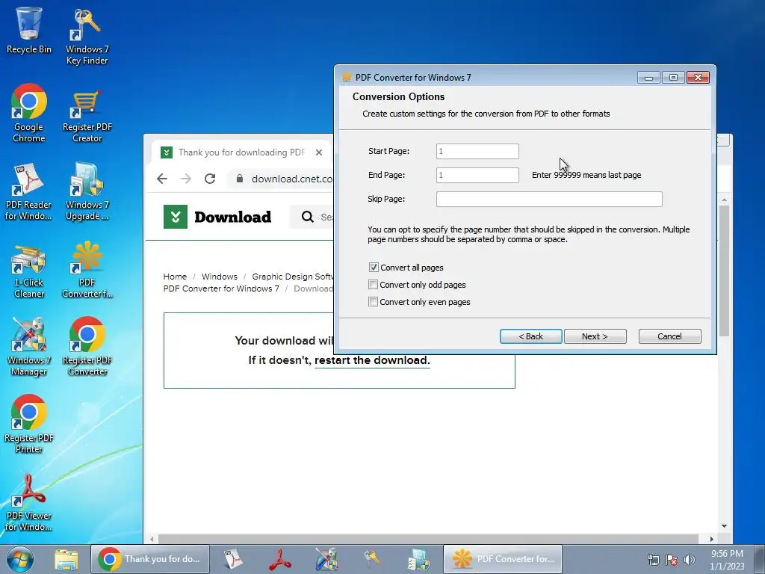Screen dimensions: 765x574
Task: Open Windows 7 Manager desktop icon
Action: [29, 347]
